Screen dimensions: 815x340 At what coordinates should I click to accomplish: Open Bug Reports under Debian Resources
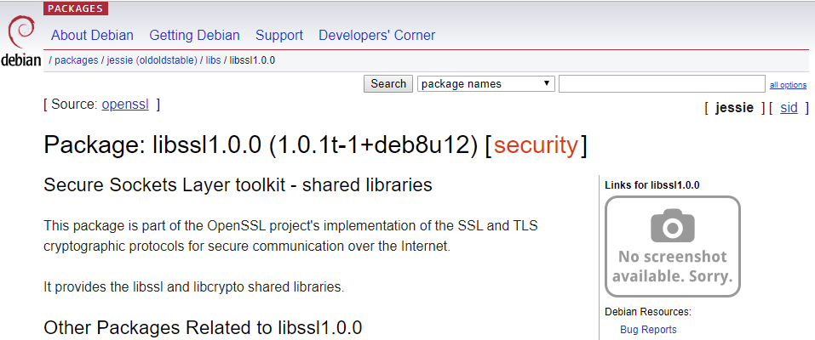648,330
